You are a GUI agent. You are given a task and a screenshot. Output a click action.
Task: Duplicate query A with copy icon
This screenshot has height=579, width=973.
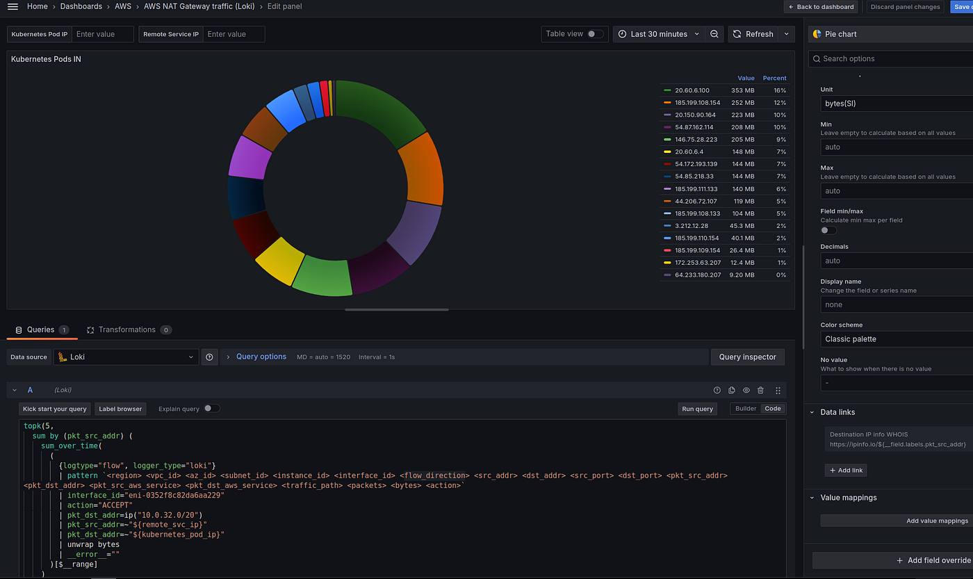click(x=732, y=391)
